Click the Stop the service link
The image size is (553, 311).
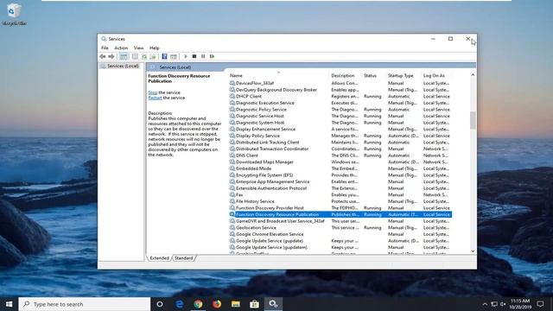[153, 92]
